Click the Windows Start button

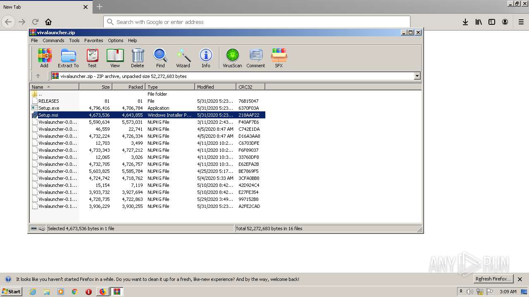[x=11, y=292]
